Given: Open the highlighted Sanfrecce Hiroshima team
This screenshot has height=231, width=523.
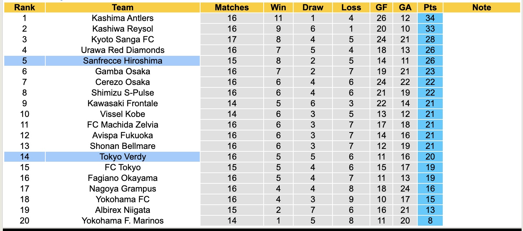Looking at the screenshot, I should point(122,61).
